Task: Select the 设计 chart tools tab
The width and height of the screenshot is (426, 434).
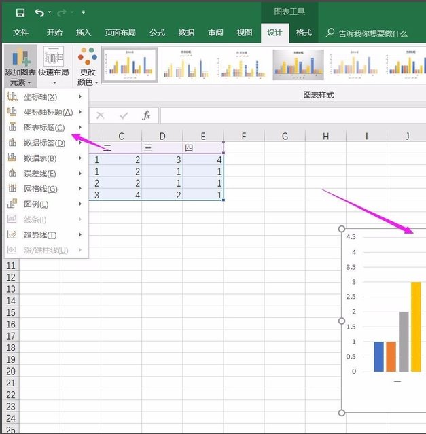Action: [x=274, y=33]
